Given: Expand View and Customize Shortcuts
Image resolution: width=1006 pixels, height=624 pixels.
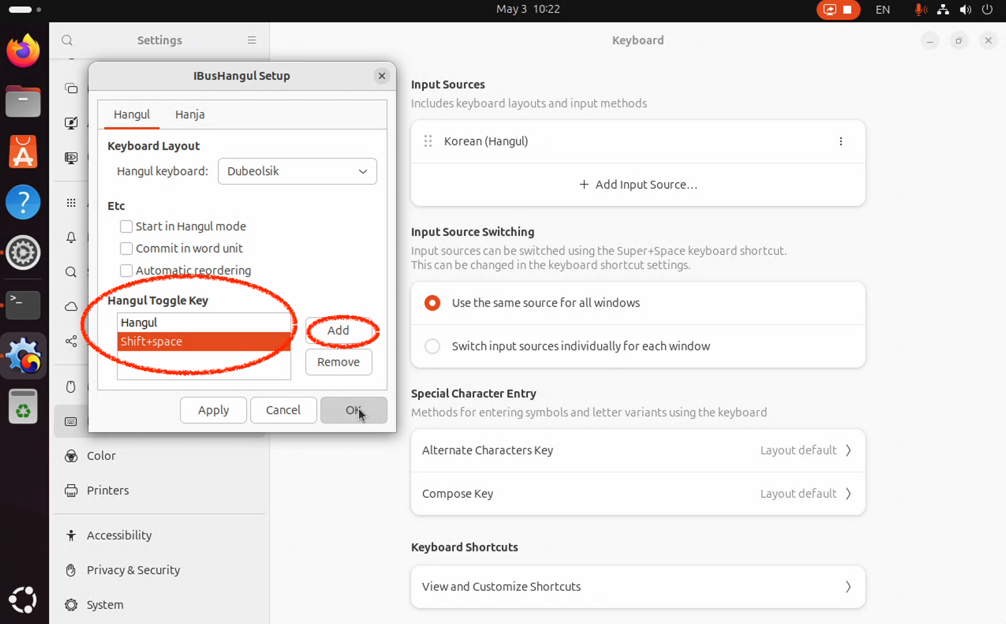Looking at the screenshot, I should click(x=638, y=587).
